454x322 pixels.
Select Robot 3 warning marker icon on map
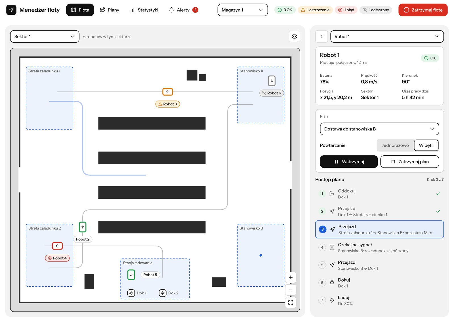click(x=168, y=92)
